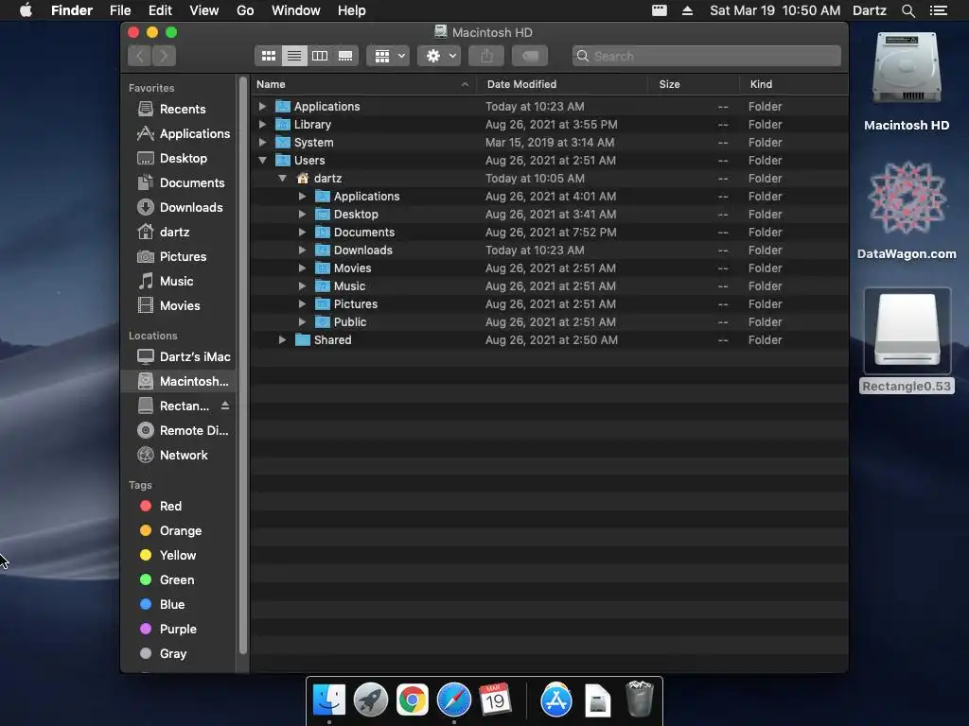Open the Help menu
Viewport: 969px width, 726px height.
click(352, 10)
